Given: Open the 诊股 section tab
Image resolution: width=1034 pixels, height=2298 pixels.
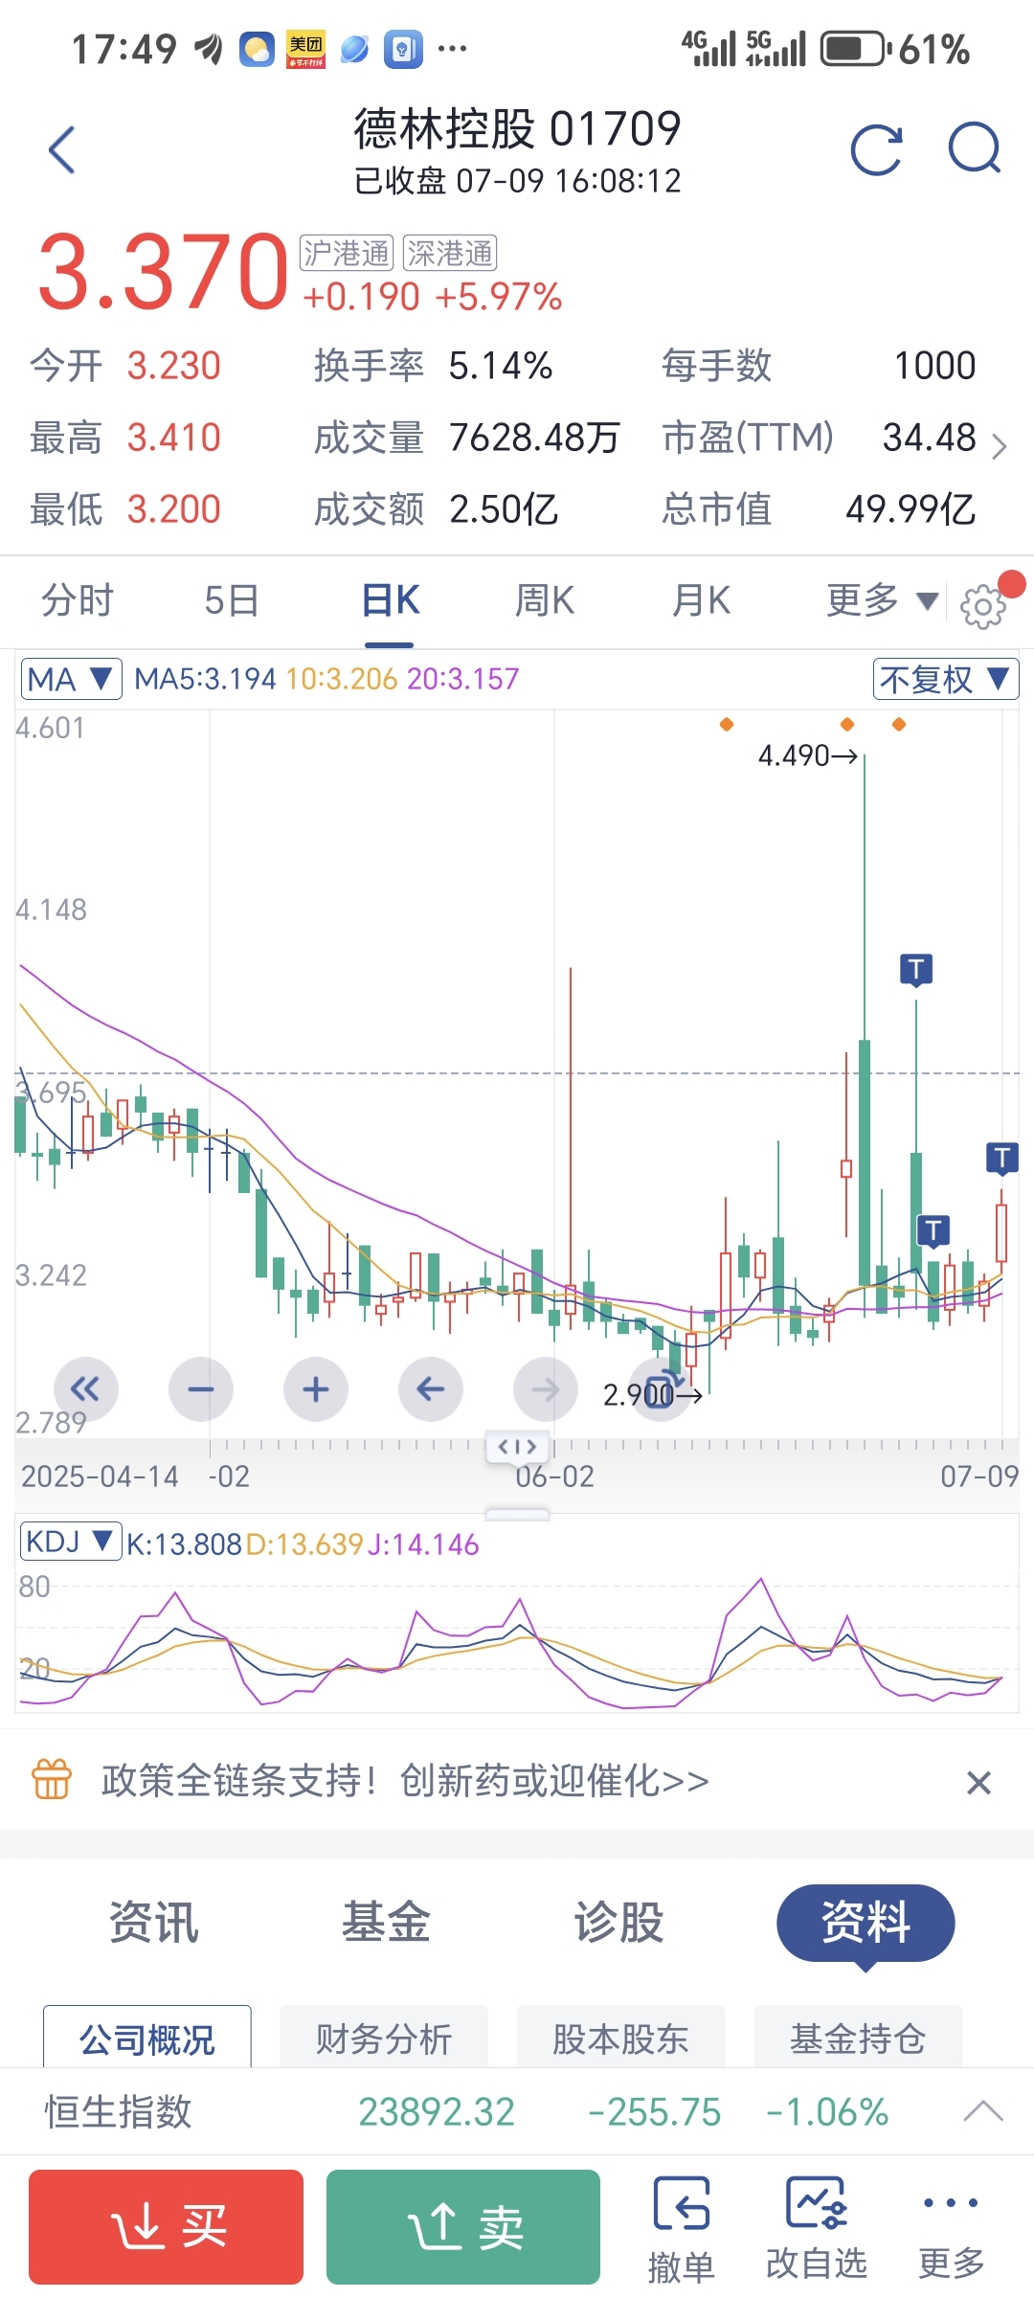Looking at the screenshot, I should tap(618, 1922).
